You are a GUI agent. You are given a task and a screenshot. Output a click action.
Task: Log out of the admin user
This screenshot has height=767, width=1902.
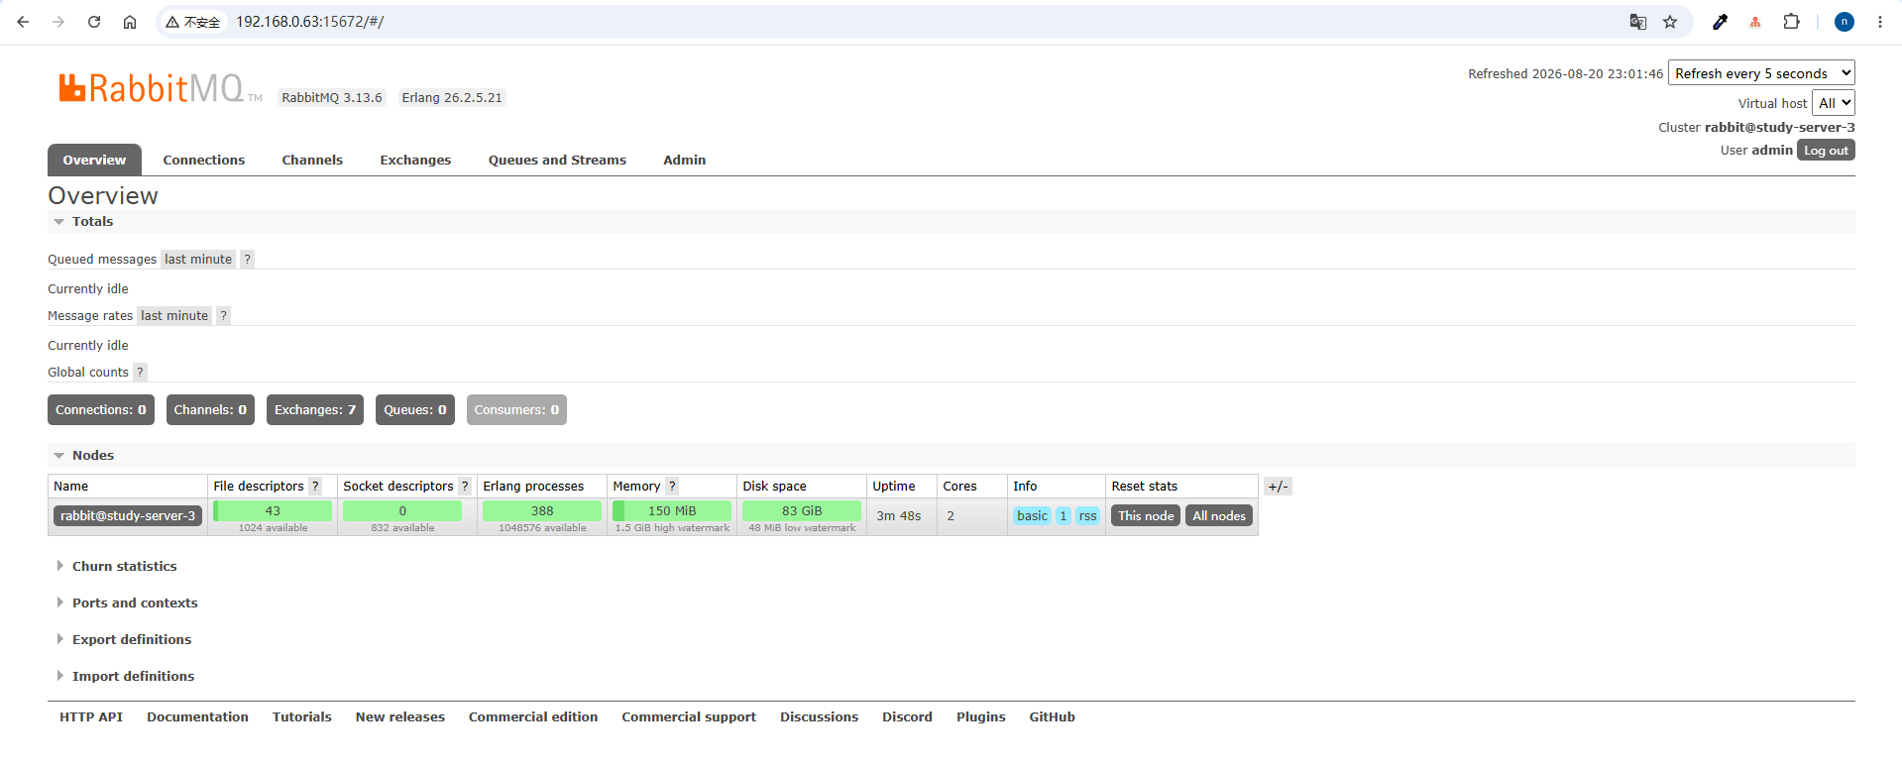click(x=1826, y=151)
